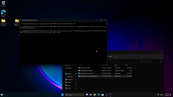Open the See more (three dots) menu in File Explorer

click(117, 56)
